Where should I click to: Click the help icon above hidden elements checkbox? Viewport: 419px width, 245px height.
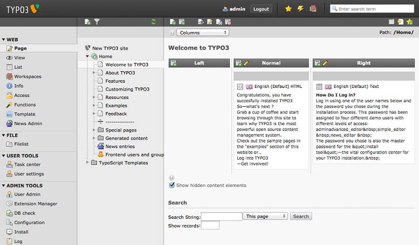pos(172,178)
